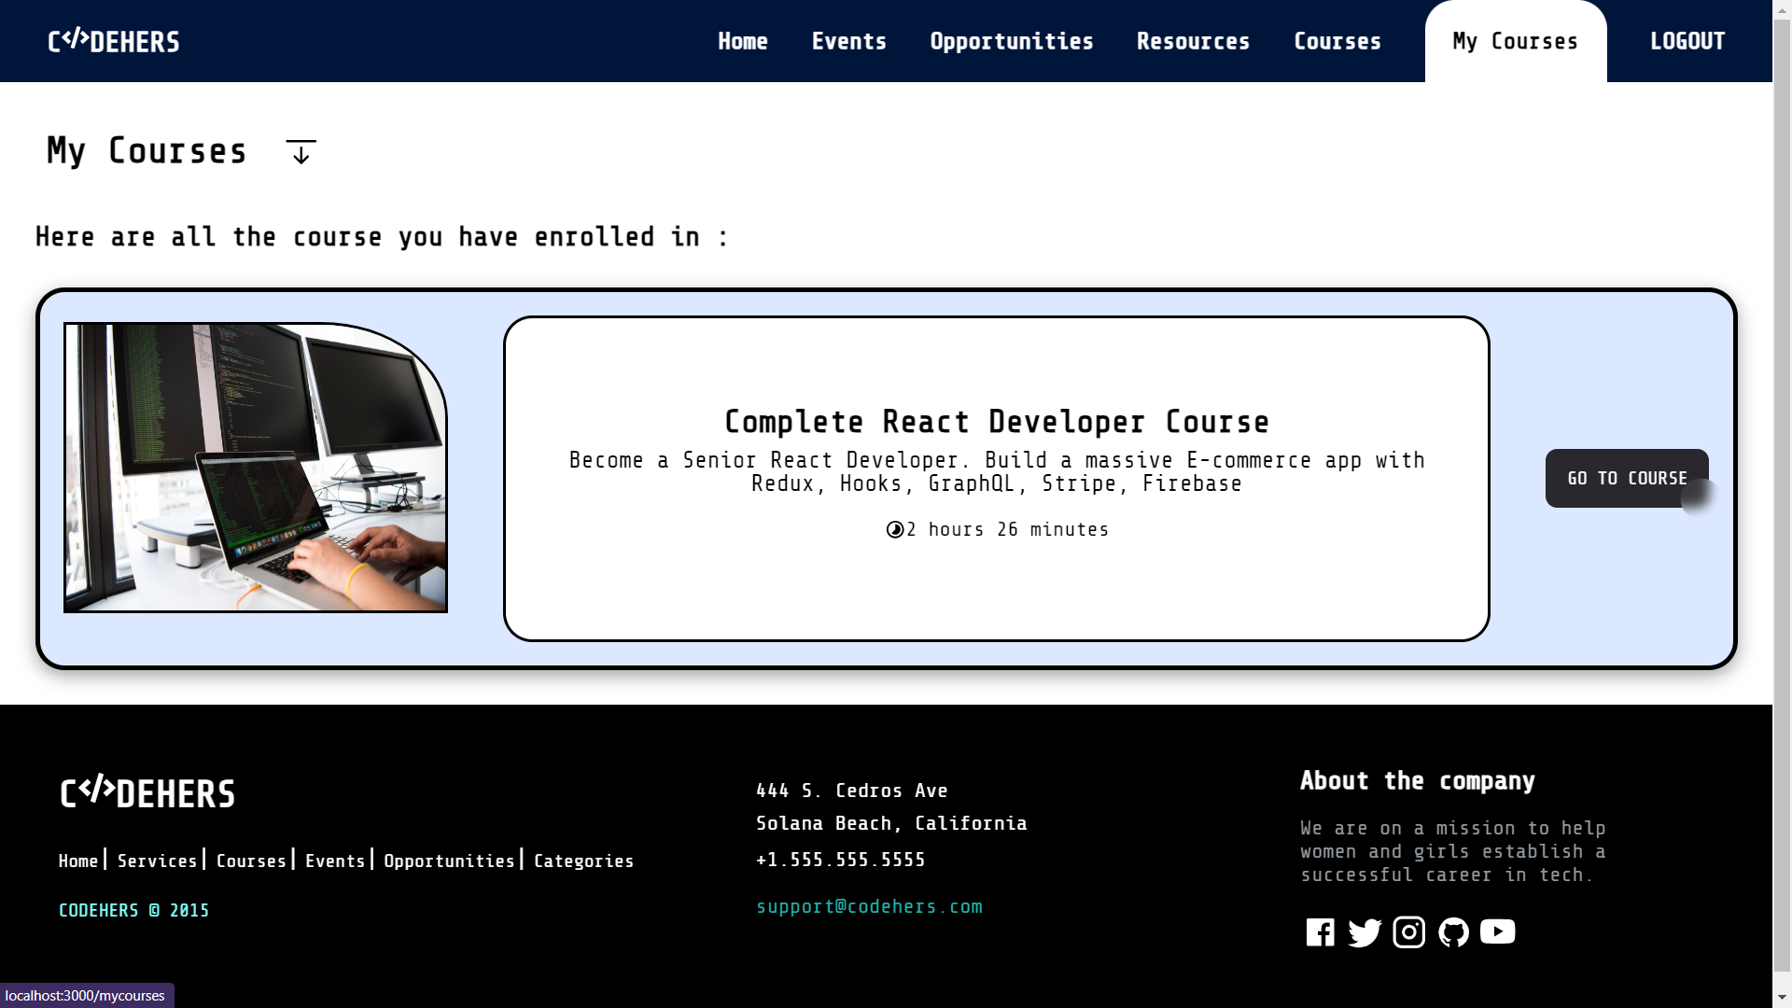1792x1008 pixels.
Task: Open the Events navigation item
Action: coord(848,41)
